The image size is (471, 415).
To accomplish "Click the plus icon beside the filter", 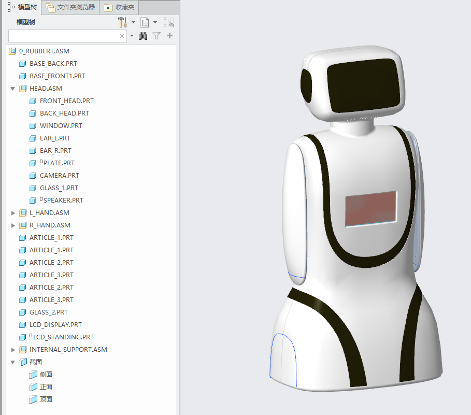I will 169,36.
